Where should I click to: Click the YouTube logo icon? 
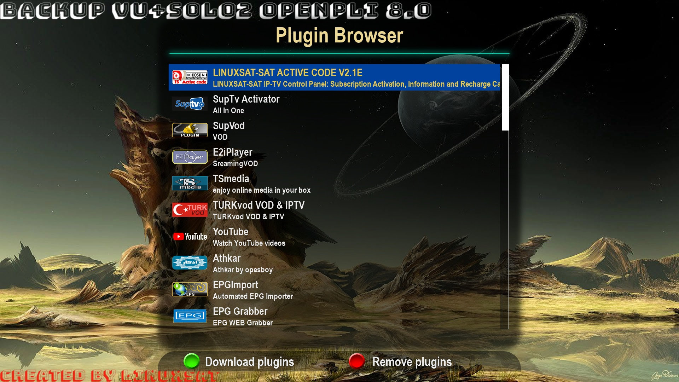pos(190,236)
